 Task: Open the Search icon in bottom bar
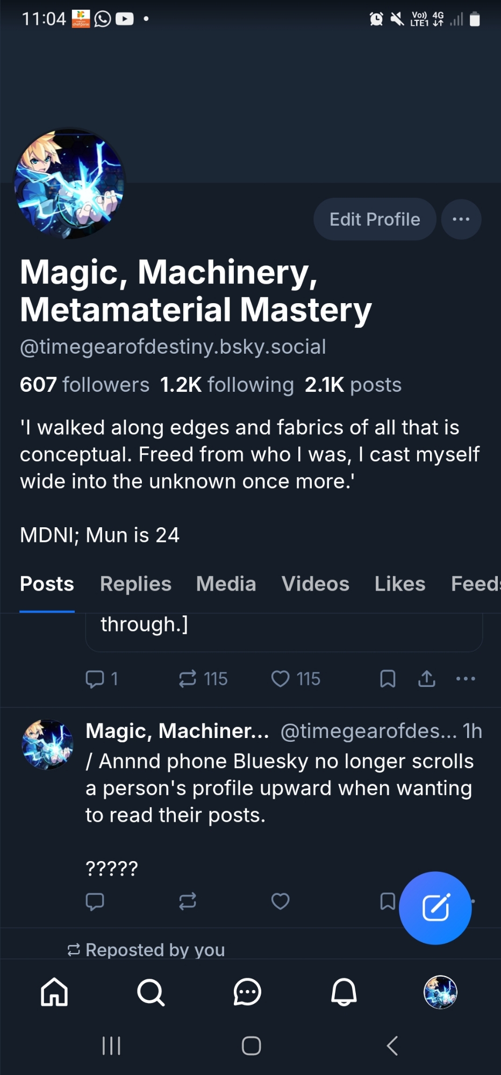(x=151, y=992)
